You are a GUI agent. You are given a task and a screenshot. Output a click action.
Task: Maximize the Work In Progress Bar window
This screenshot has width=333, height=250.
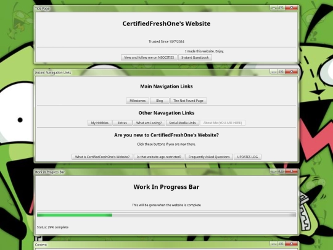point(281,172)
